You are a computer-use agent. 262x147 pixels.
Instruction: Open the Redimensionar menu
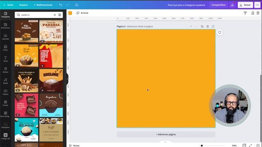(x=43, y=5)
